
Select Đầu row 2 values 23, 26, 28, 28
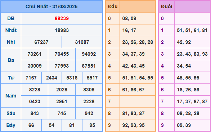point(138,42)
